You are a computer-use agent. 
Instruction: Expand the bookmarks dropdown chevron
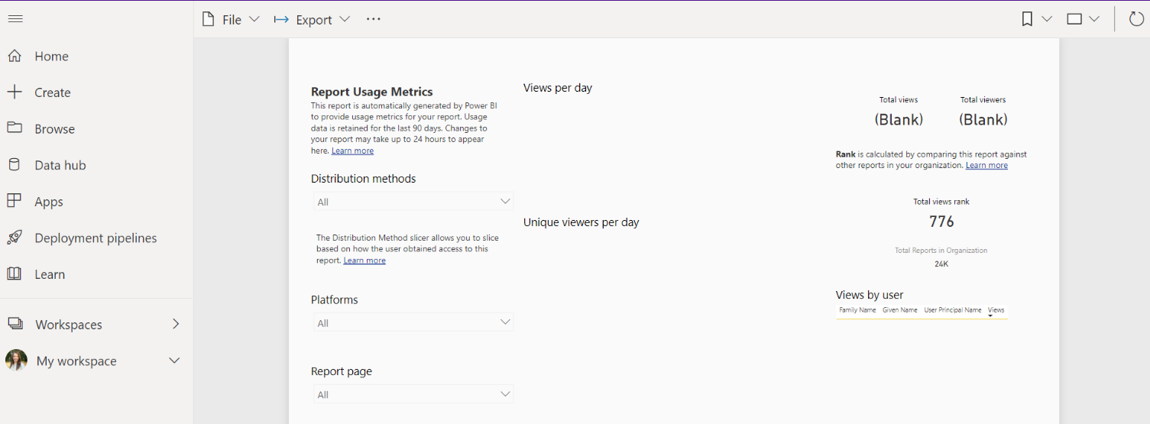click(1047, 19)
